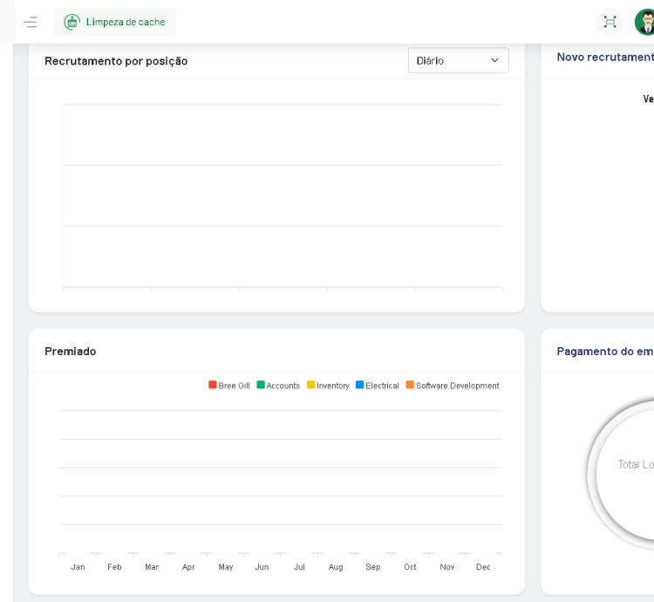Click the Sep axis label on Premiado chart
Image resolution: width=654 pixels, height=602 pixels.
(373, 567)
